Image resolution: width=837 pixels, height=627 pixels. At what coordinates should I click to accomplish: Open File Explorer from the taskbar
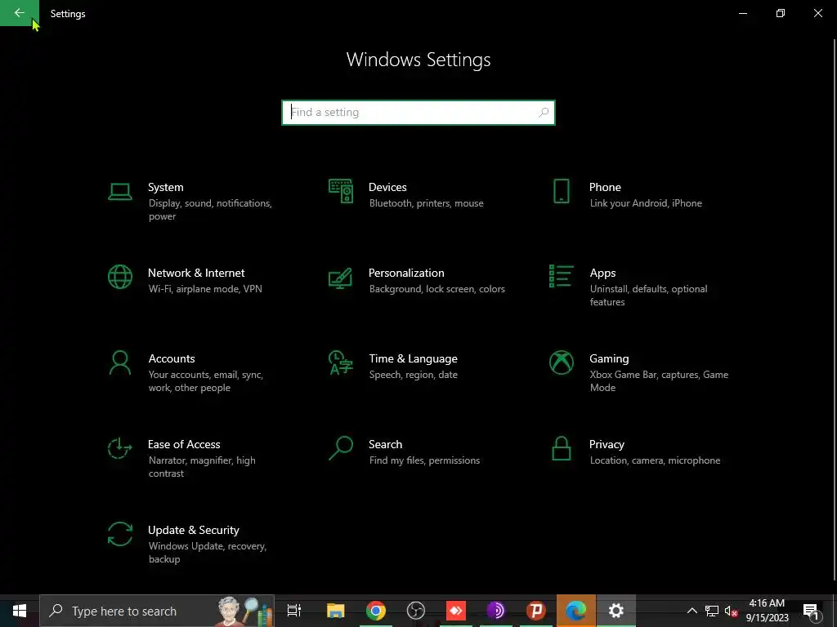pos(336,611)
